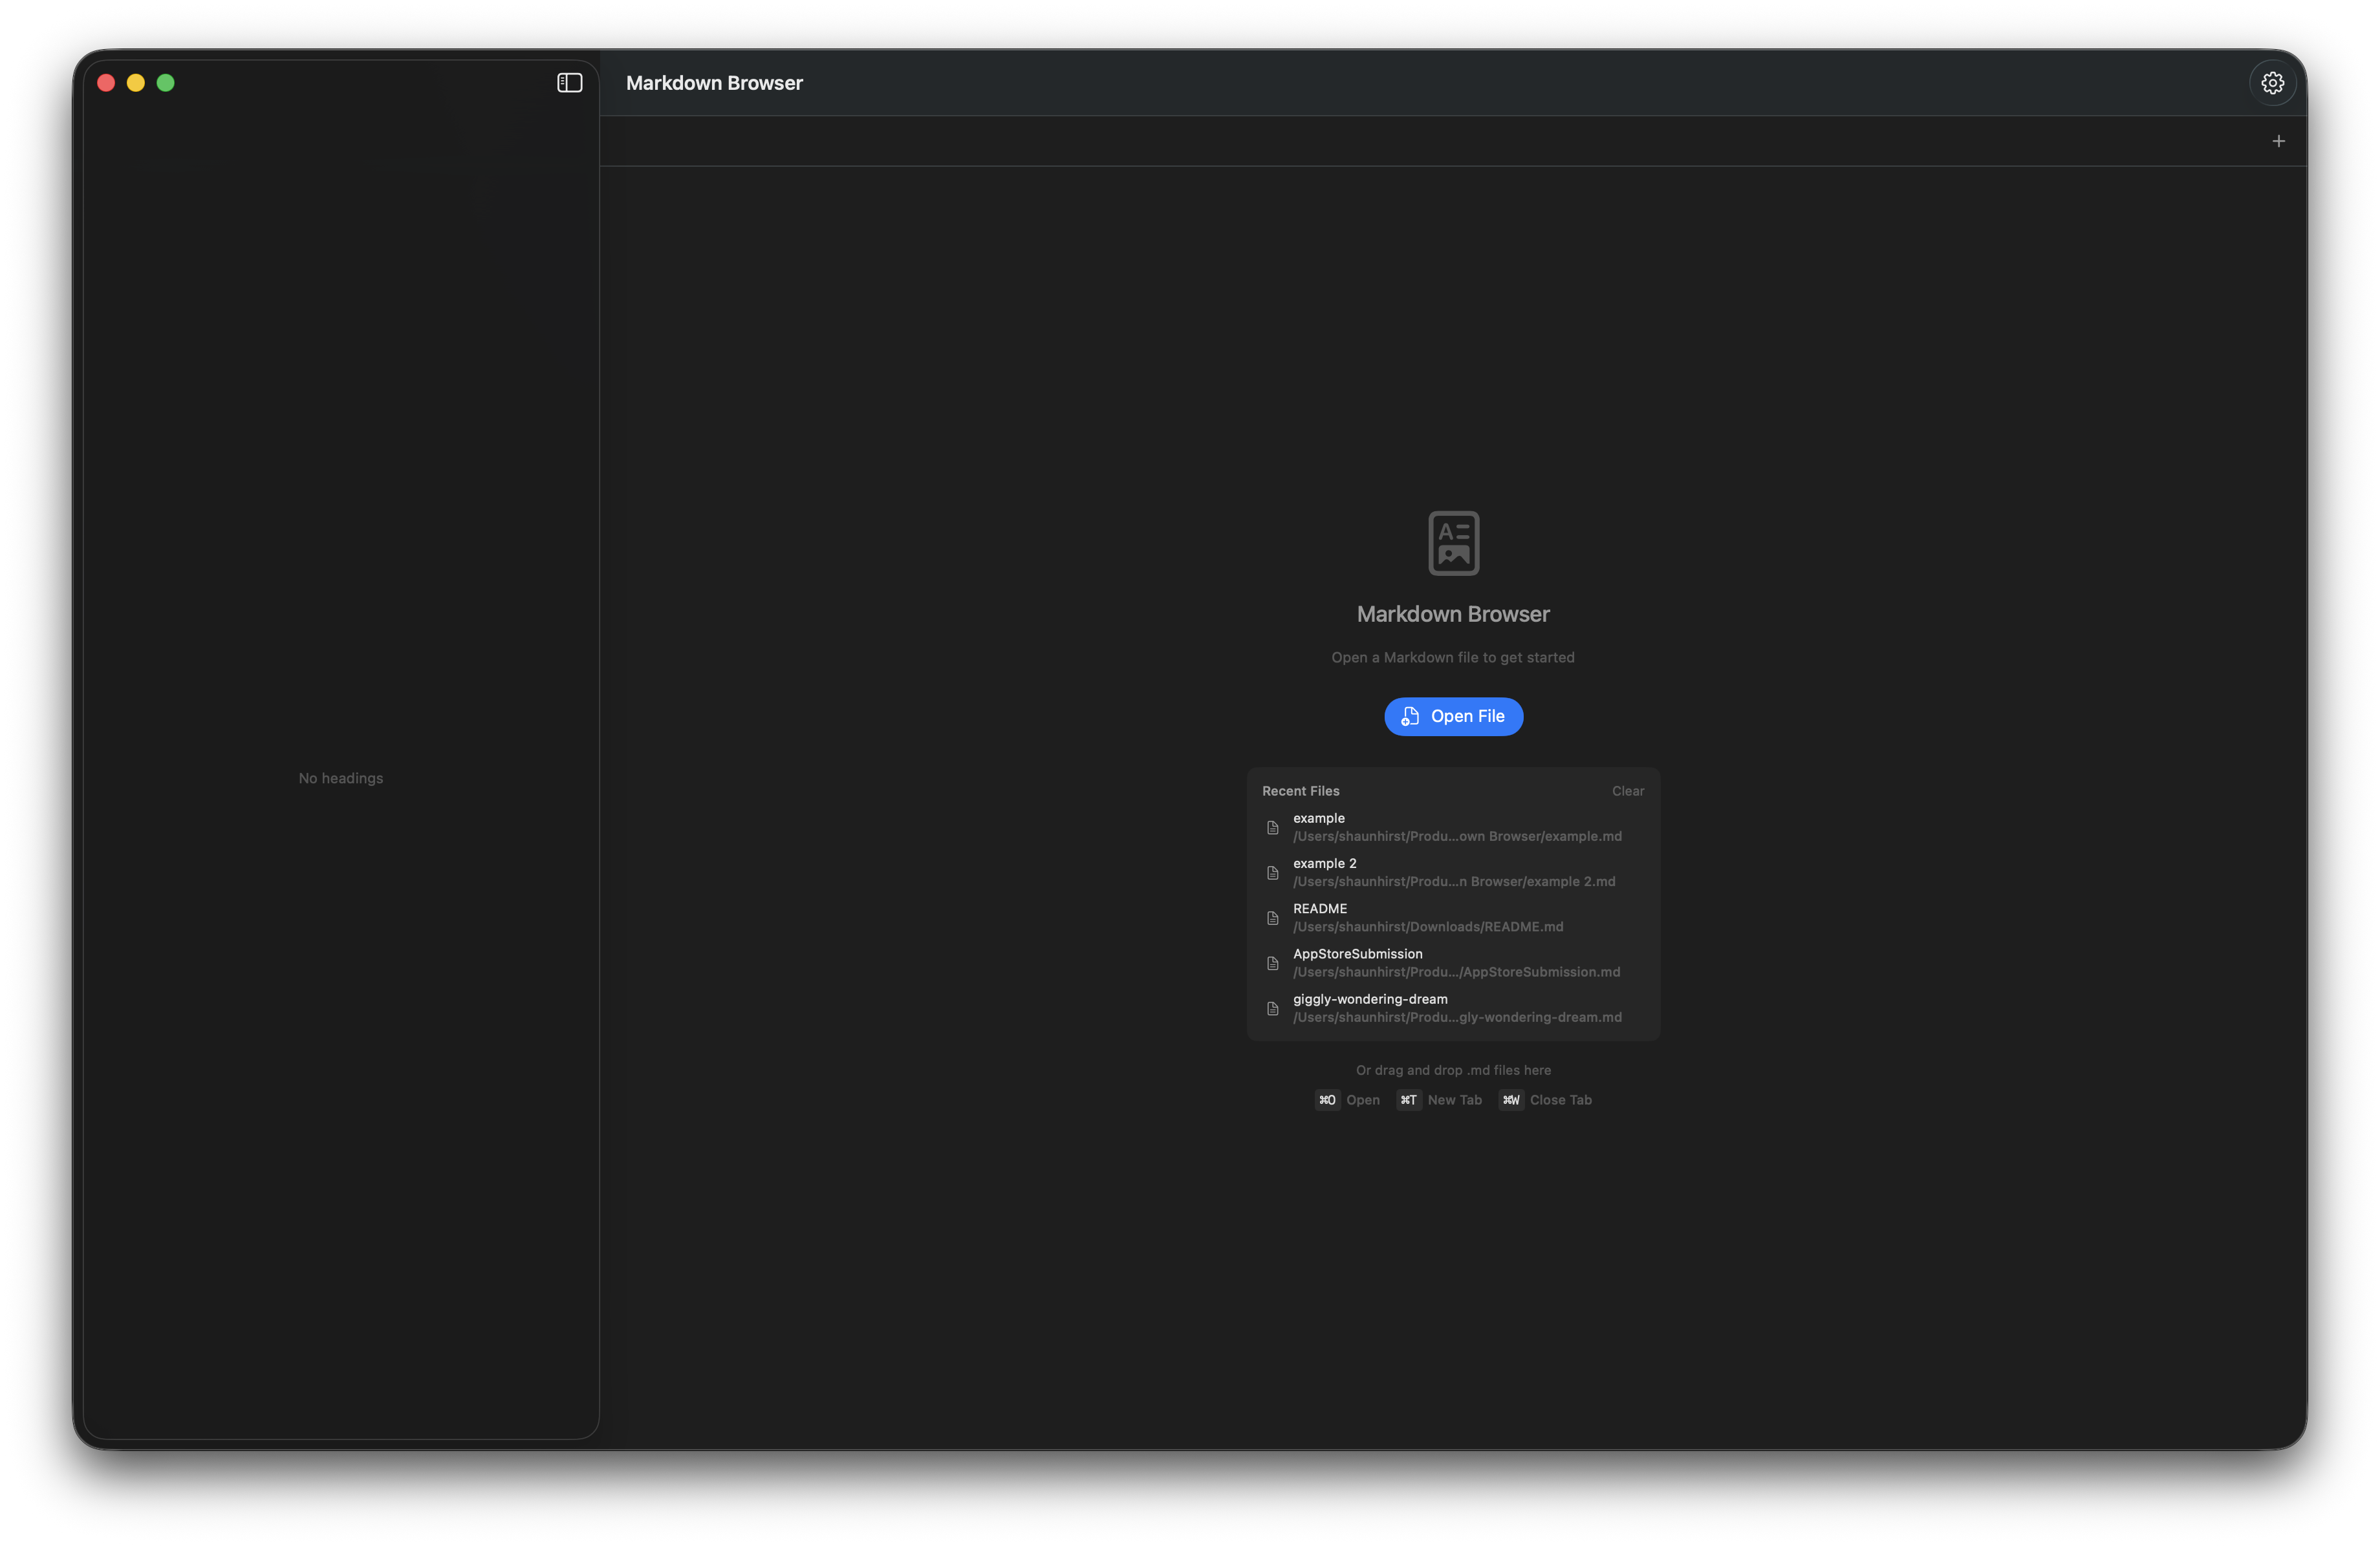
Task: Click the plus icon to open new tab
Action: click(2279, 141)
